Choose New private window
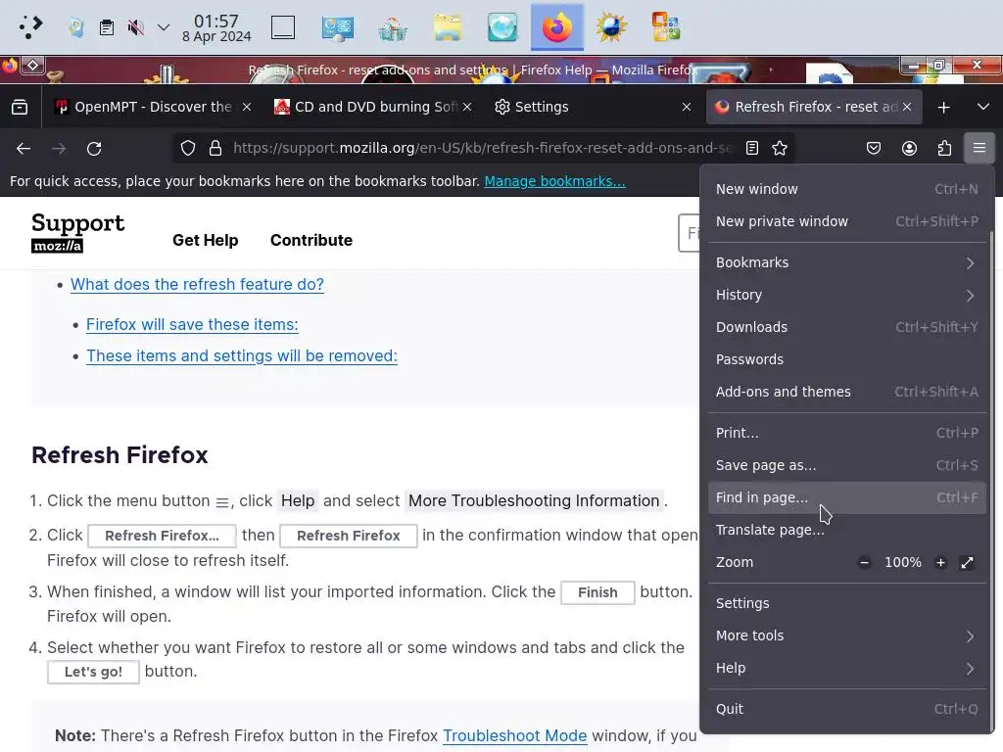 (x=847, y=221)
